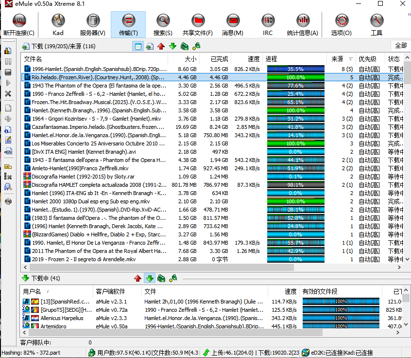Click the X cancel icon in the left sidebar
This screenshot has width=411, height=358.
(8, 94)
